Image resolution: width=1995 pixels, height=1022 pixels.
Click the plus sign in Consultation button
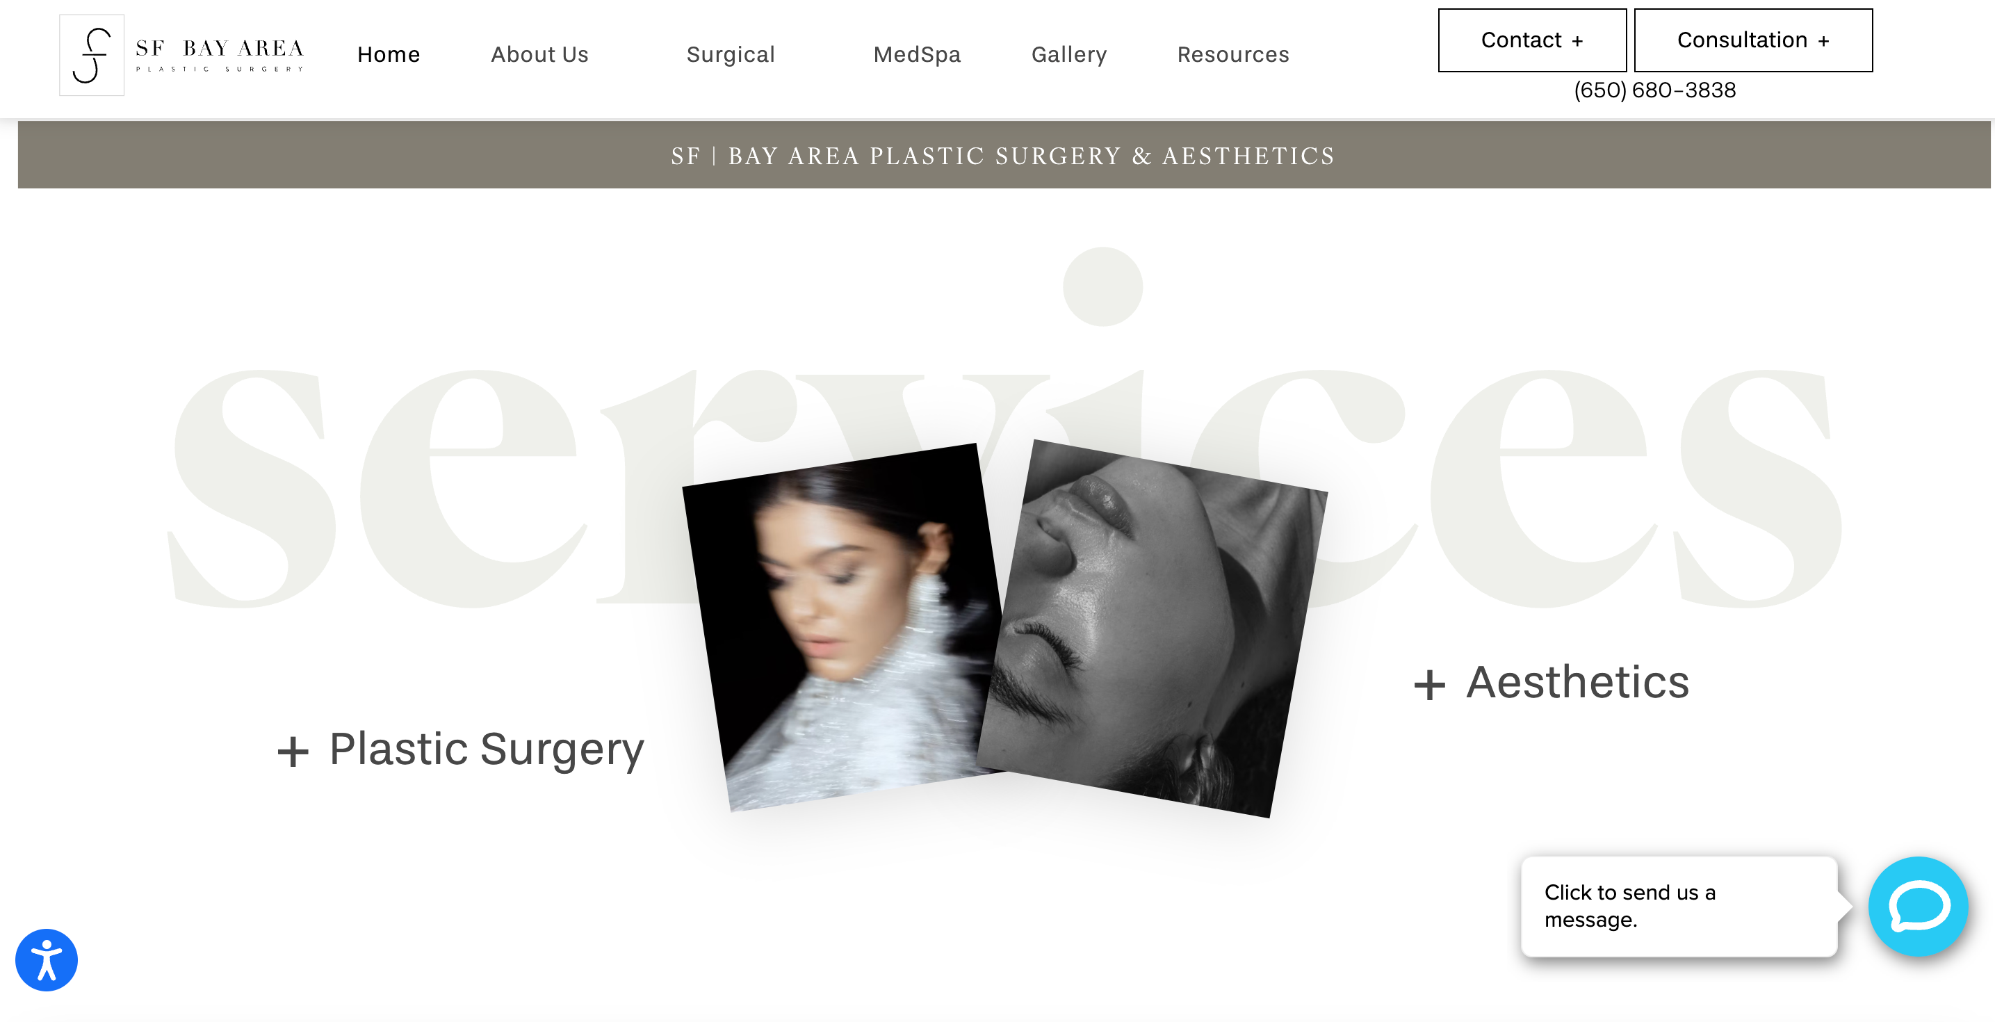1824,41
